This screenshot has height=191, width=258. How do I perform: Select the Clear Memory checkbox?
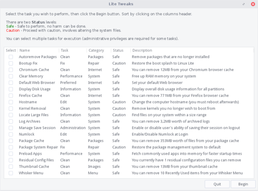click(11, 76)
